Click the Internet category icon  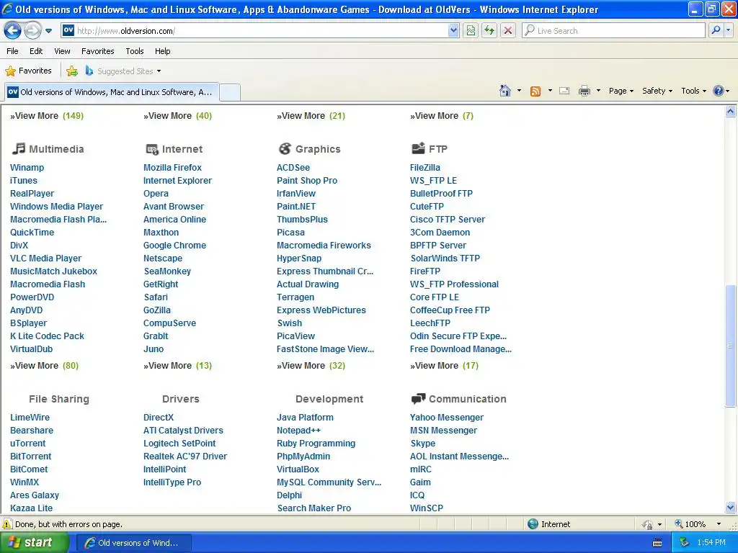(x=152, y=149)
